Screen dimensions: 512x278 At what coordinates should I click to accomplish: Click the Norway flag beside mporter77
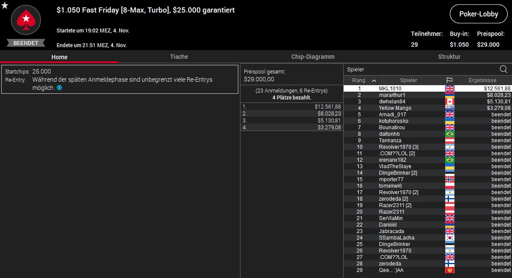point(450,179)
